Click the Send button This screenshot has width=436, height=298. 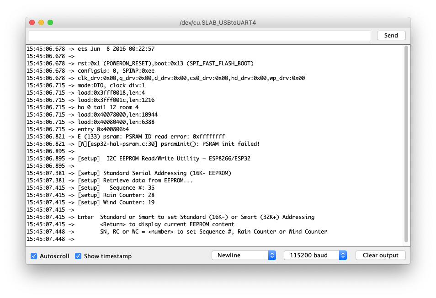click(391, 35)
